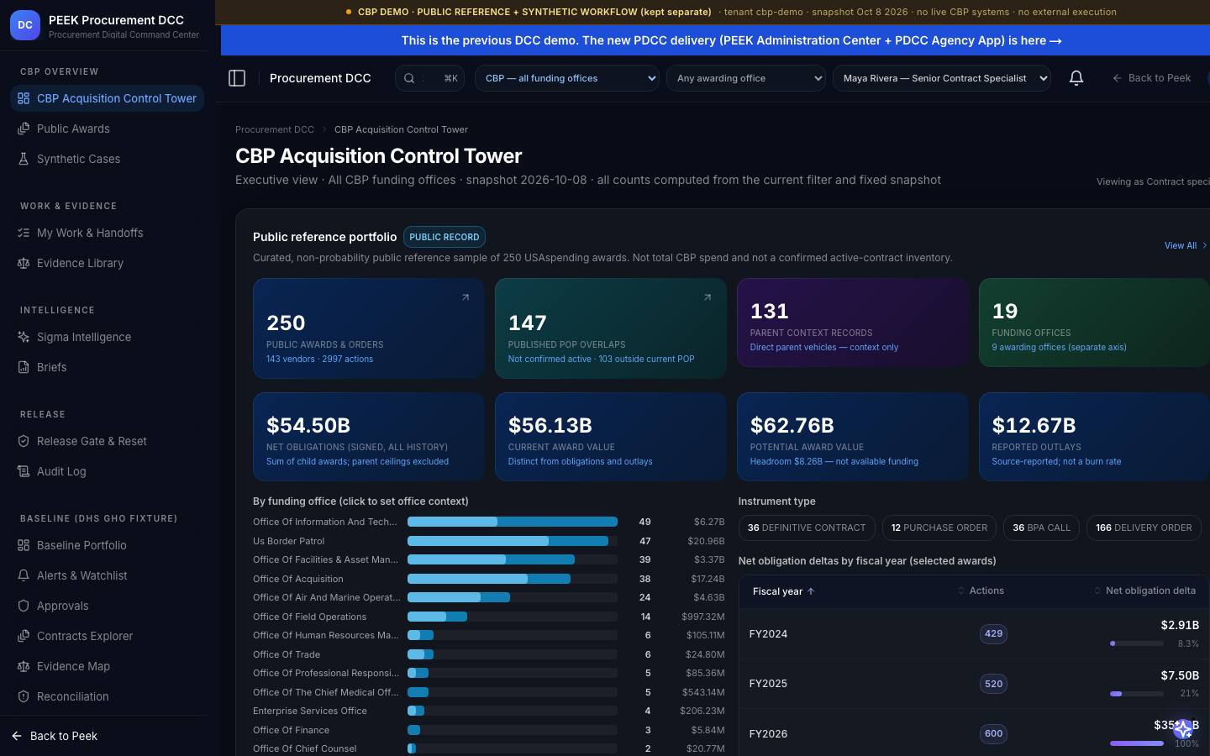The height and width of the screenshot is (756, 1210).
Task: Click the Alerts & Watchlist bell icon
Action: point(24,575)
